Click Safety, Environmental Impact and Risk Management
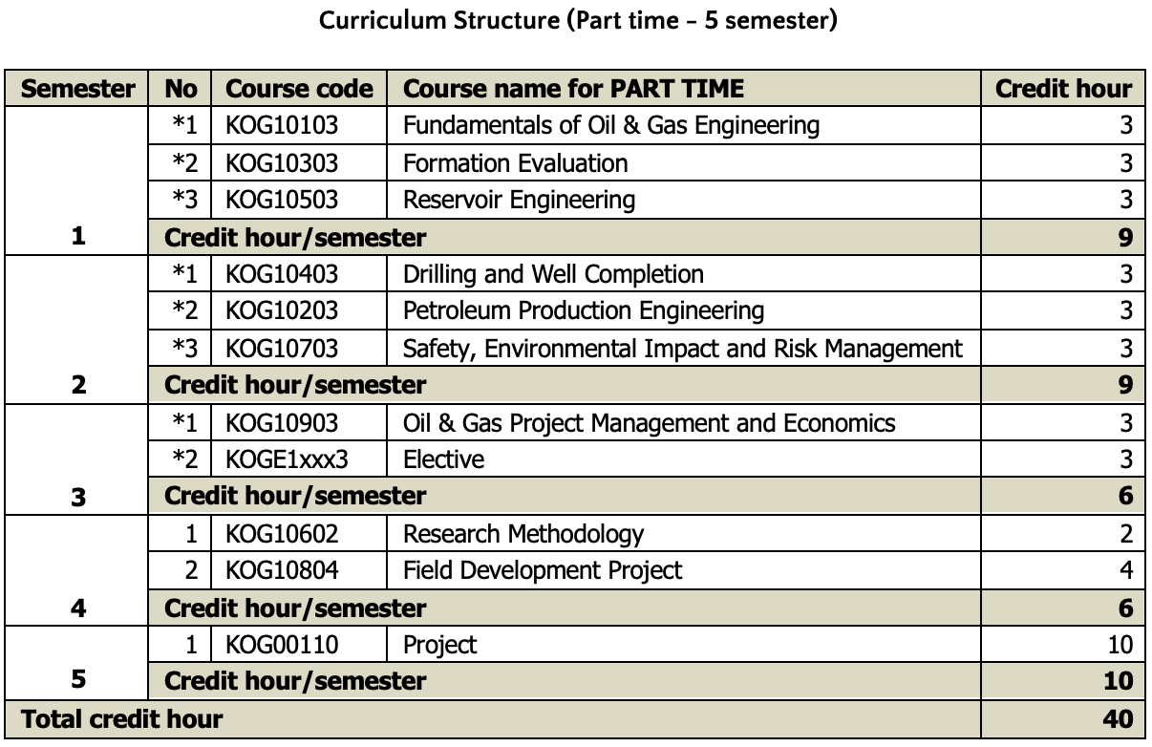The width and height of the screenshot is (1152, 747). (x=683, y=349)
